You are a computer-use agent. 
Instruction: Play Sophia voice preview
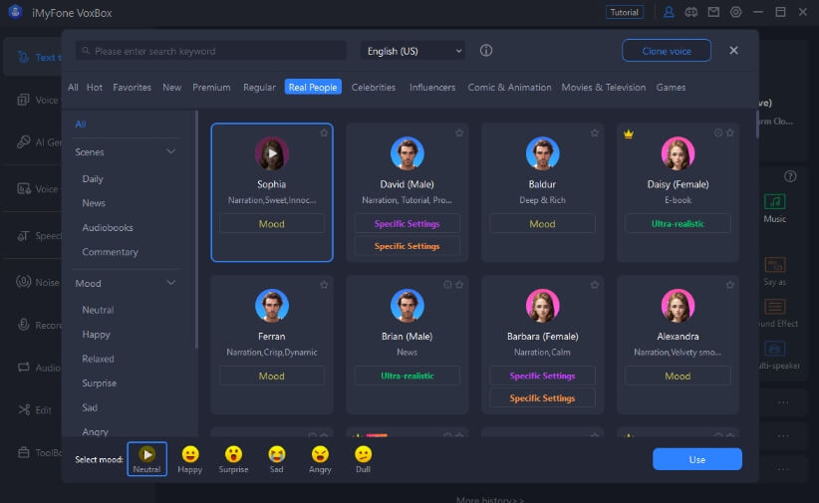tap(272, 153)
